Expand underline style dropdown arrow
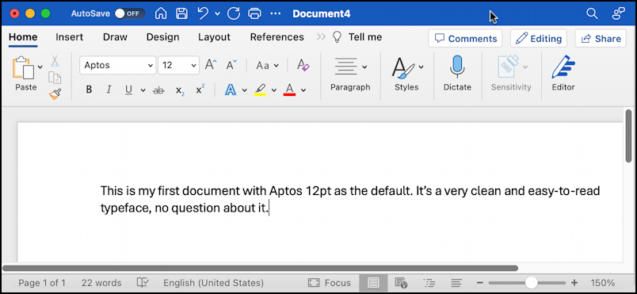Image resolution: width=637 pixels, height=294 pixels. pos(143,90)
